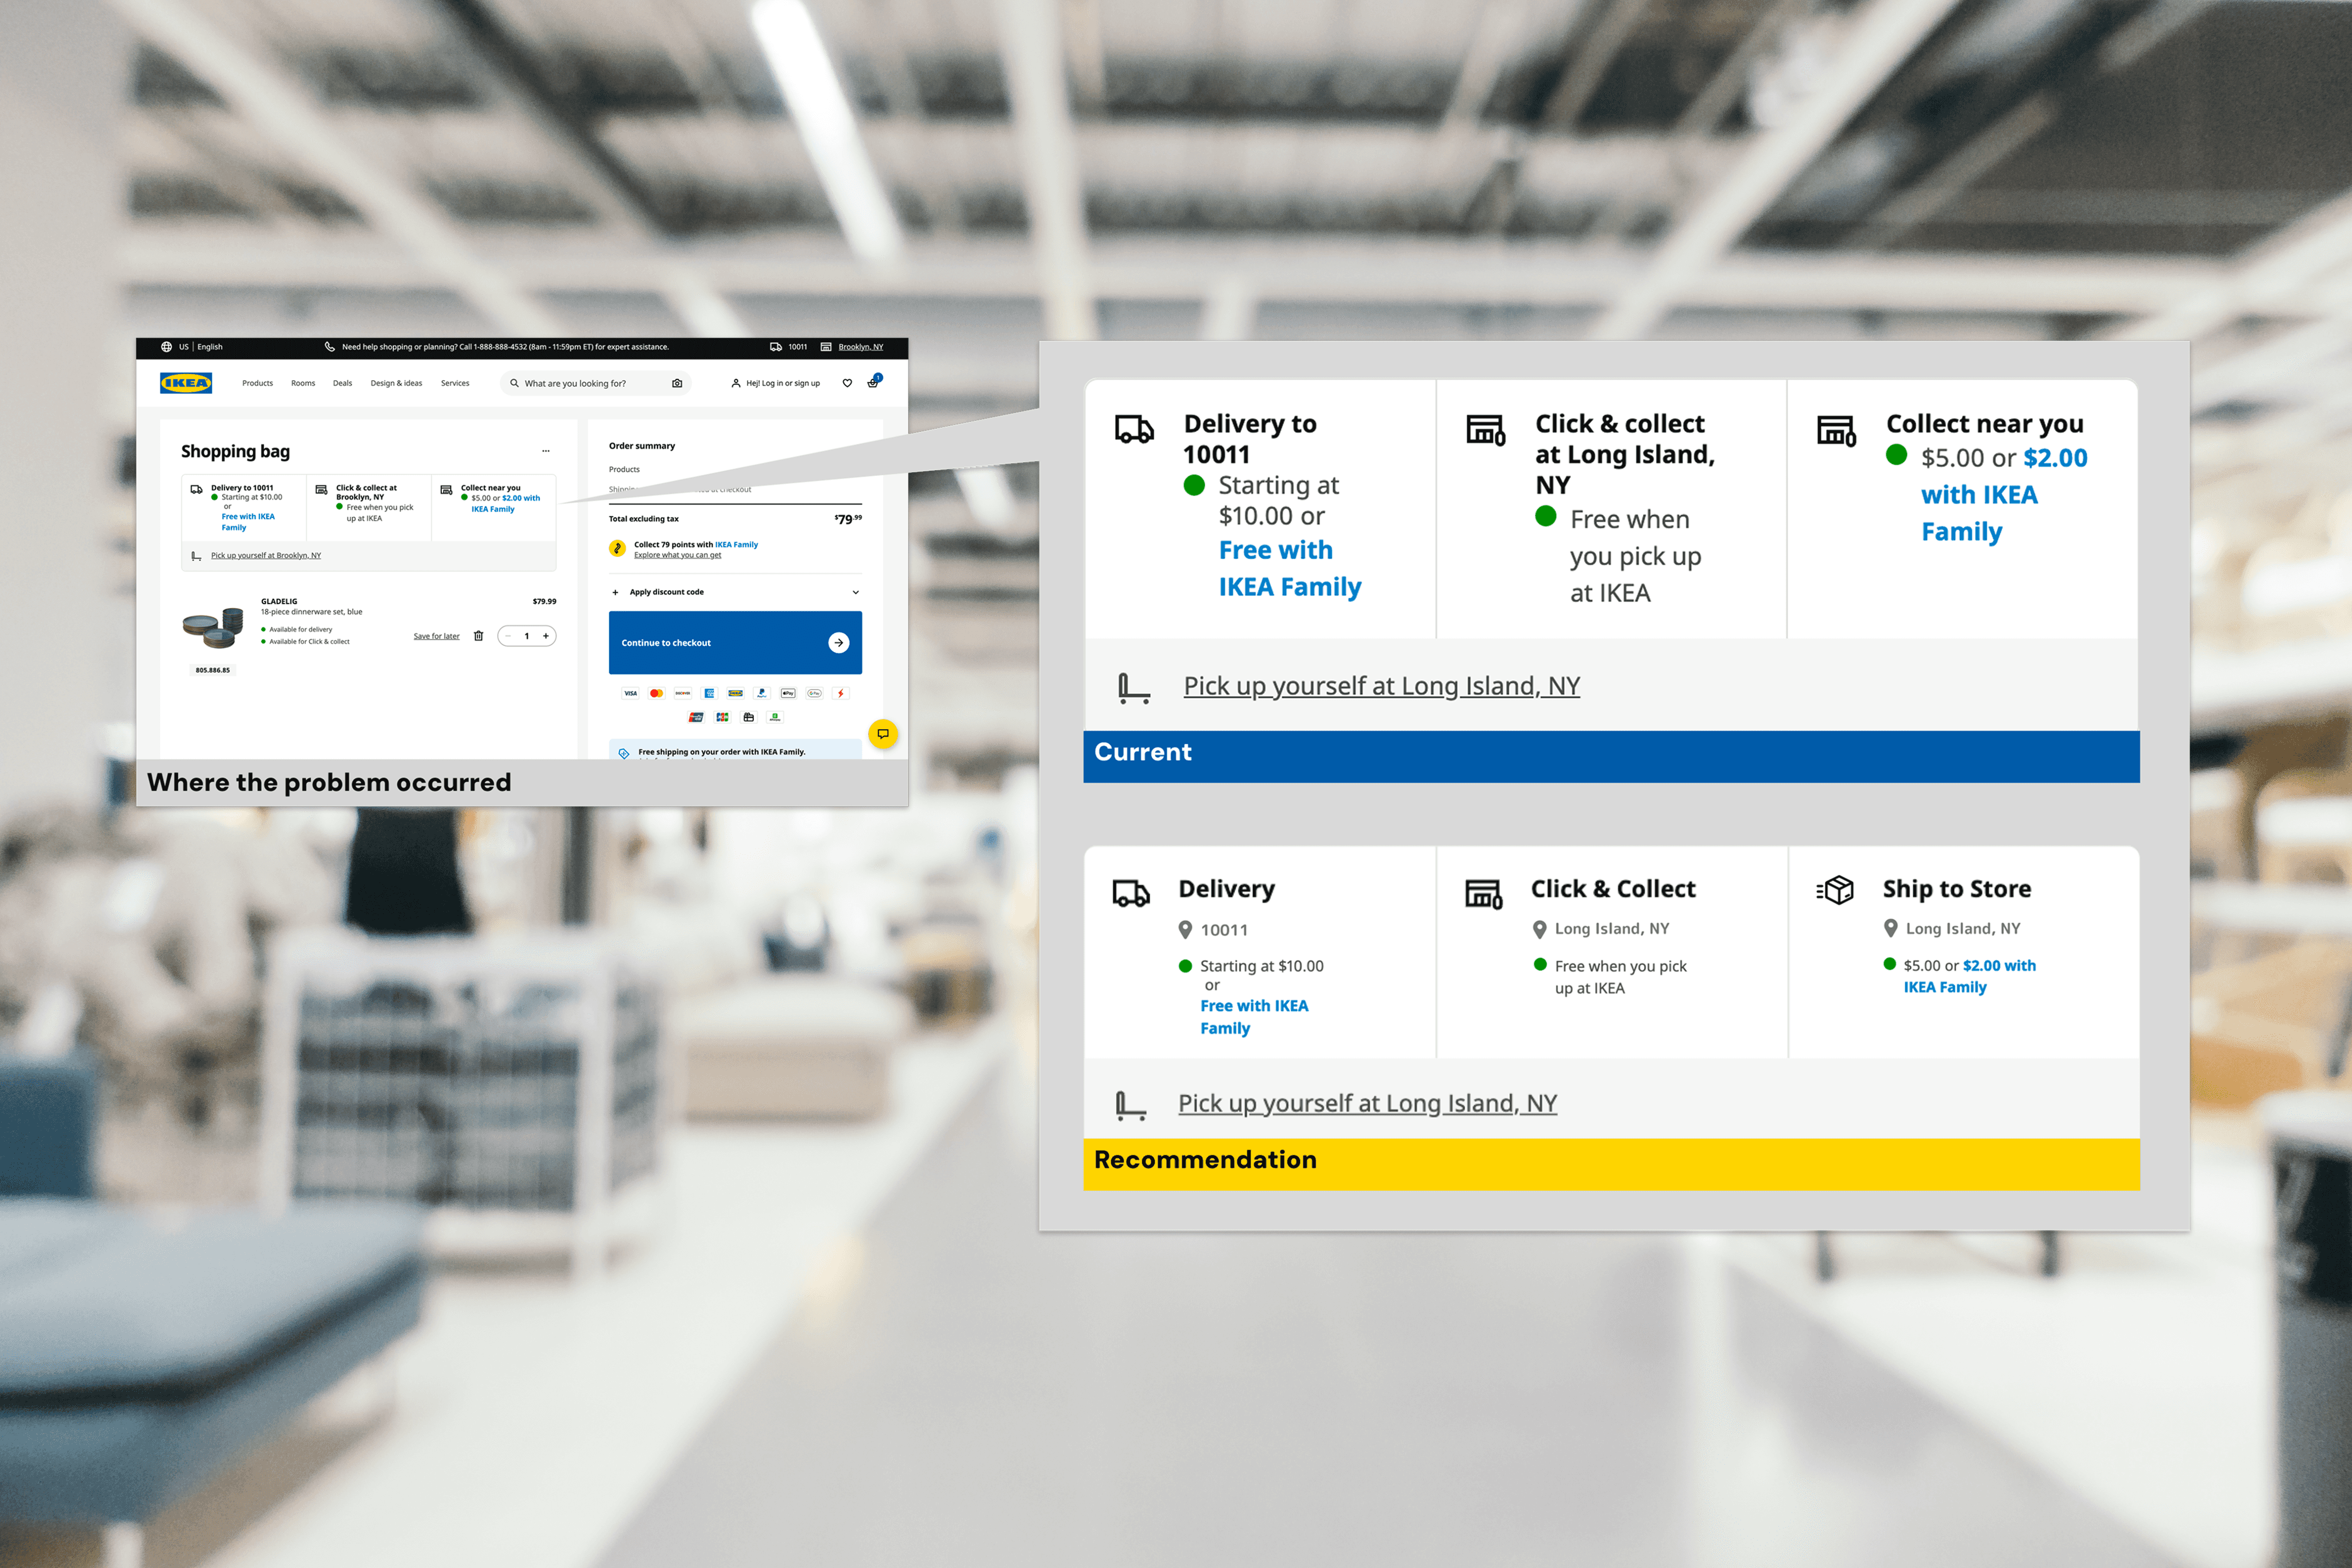Click the yellow IKEA Family points icon
Image resolution: width=2352 pixels, height=1568 pixels.
point(618,549)
